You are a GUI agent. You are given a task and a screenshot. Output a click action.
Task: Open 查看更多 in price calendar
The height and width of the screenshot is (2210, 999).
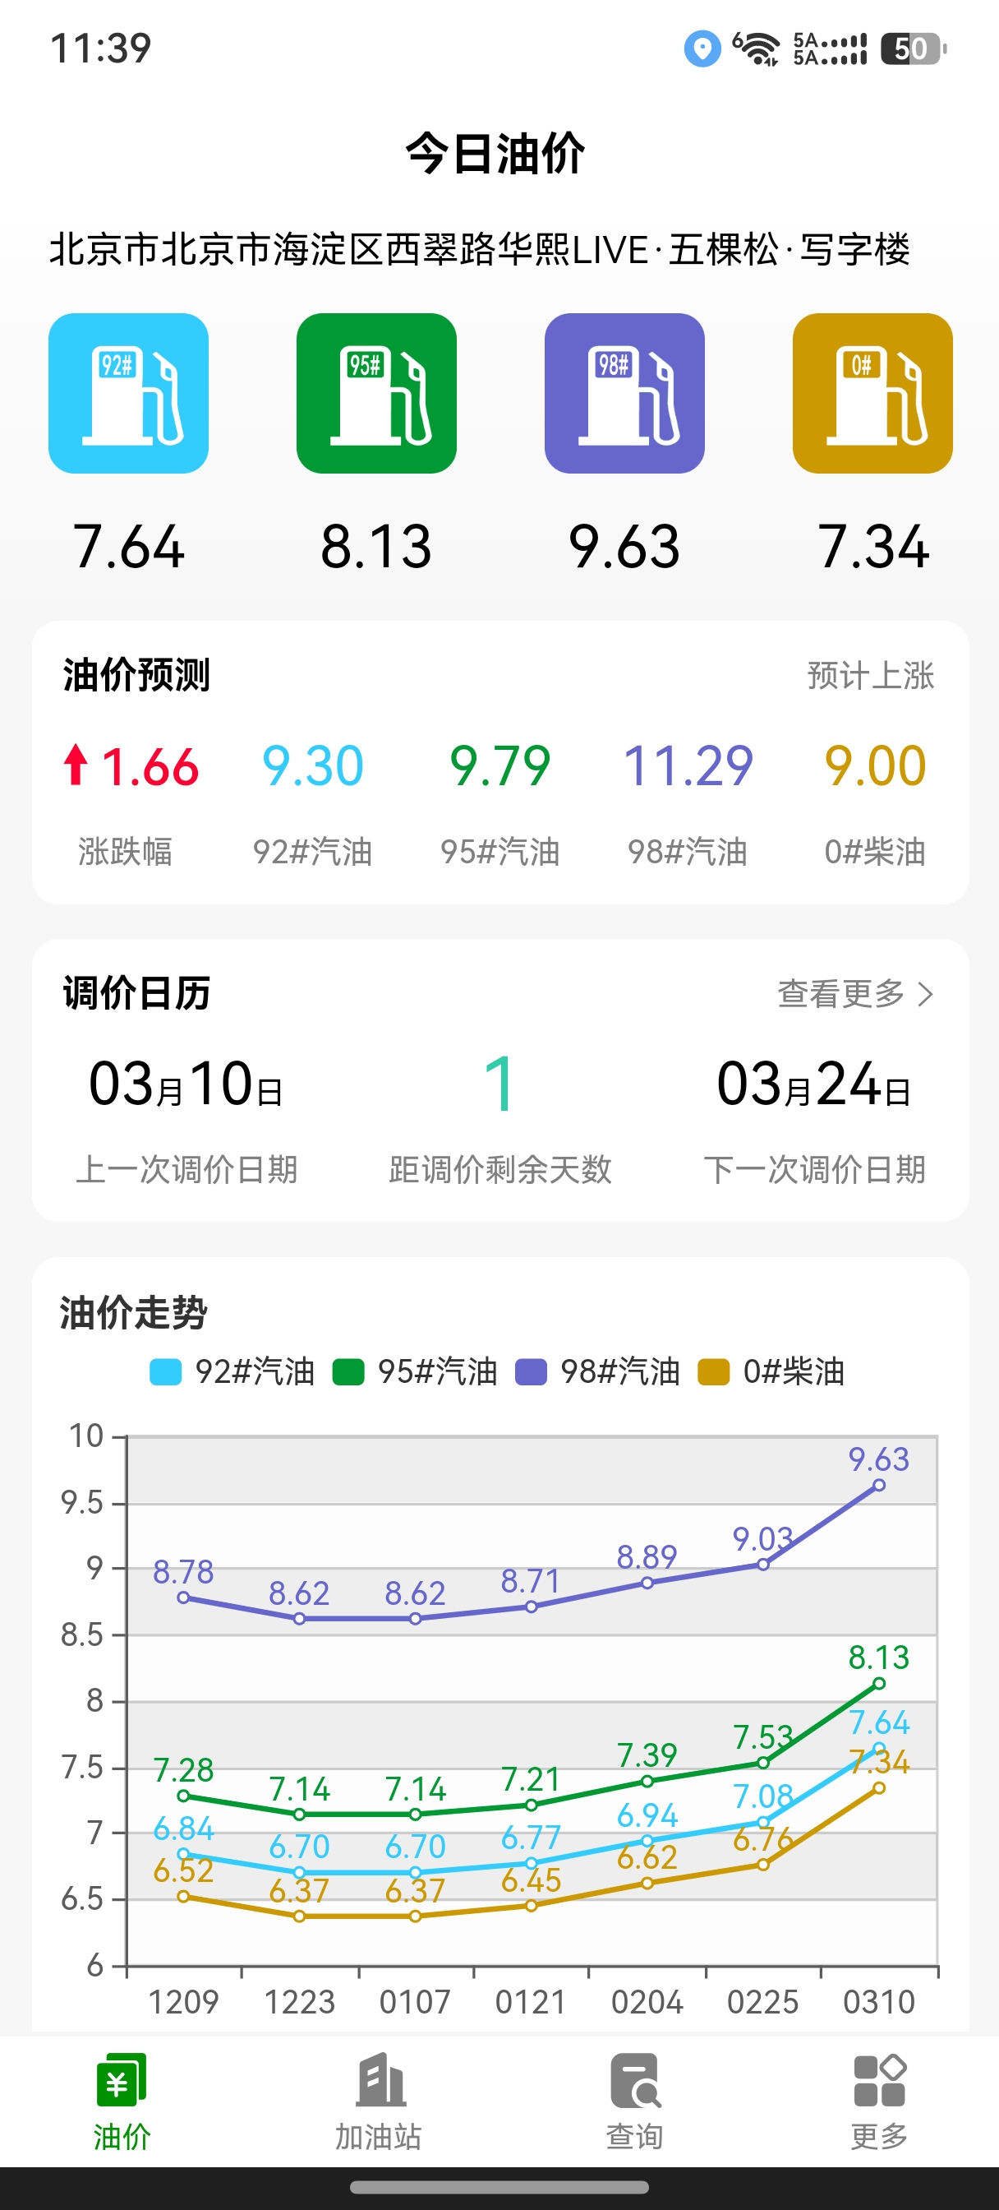(x=840, y=993)
